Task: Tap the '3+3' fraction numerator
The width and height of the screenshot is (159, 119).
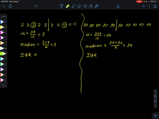Action: [46, 43]
